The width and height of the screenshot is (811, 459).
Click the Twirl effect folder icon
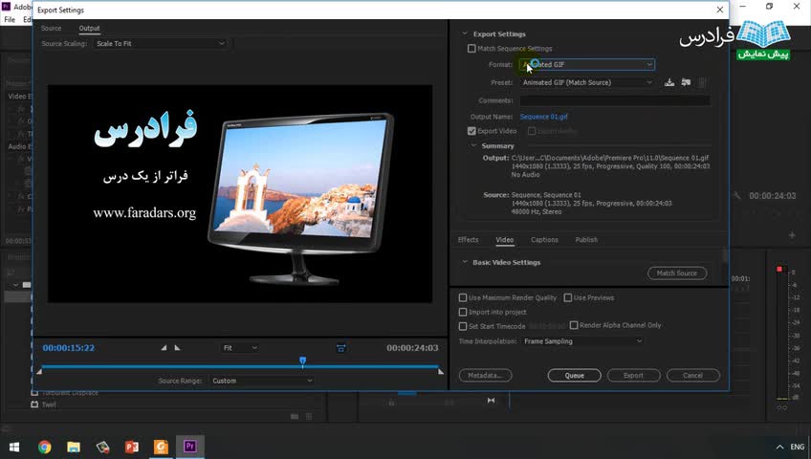click(x=34, y=404)
